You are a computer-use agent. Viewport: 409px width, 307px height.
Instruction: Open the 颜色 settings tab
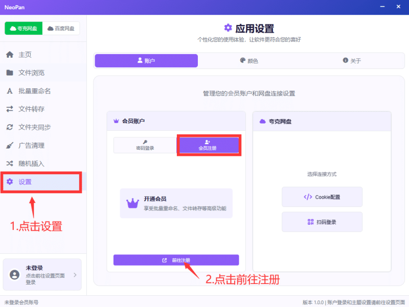(249, 61)
